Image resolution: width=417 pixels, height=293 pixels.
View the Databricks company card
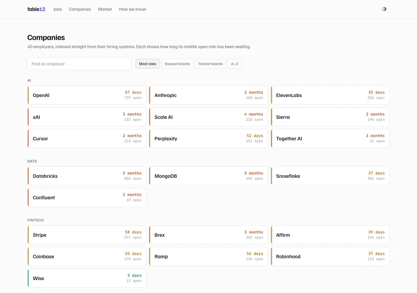tap(87, 176)
